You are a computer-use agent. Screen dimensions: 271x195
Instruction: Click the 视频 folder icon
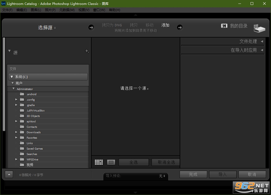click(22, 165)
